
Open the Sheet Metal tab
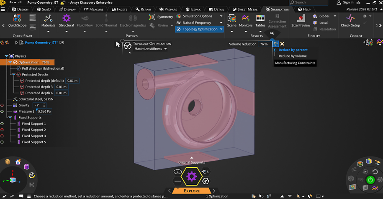click(245, 9)
